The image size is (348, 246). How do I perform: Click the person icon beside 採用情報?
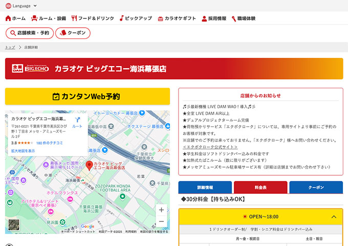pyautogui.click(x=204, y=18)
